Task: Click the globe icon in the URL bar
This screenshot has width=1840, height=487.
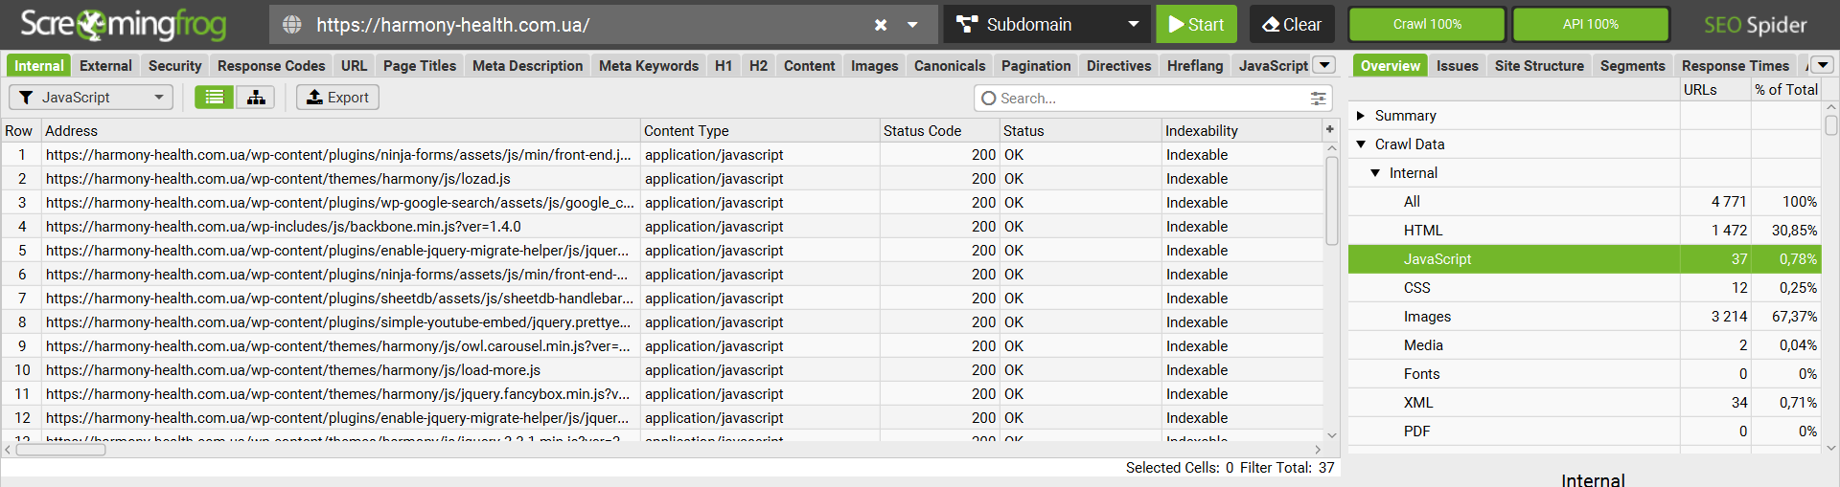Action: (292, 25)
